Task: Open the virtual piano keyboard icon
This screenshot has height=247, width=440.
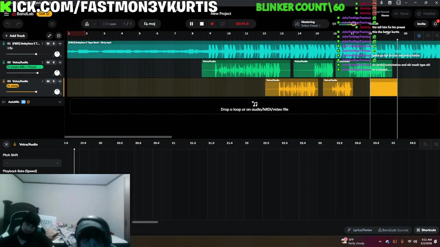Action: pyautogui.click(x=52, y=24)
